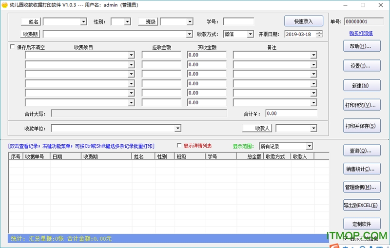Click the app icon in the title bar
Screen dimensions: 390x248
point(4,4)
